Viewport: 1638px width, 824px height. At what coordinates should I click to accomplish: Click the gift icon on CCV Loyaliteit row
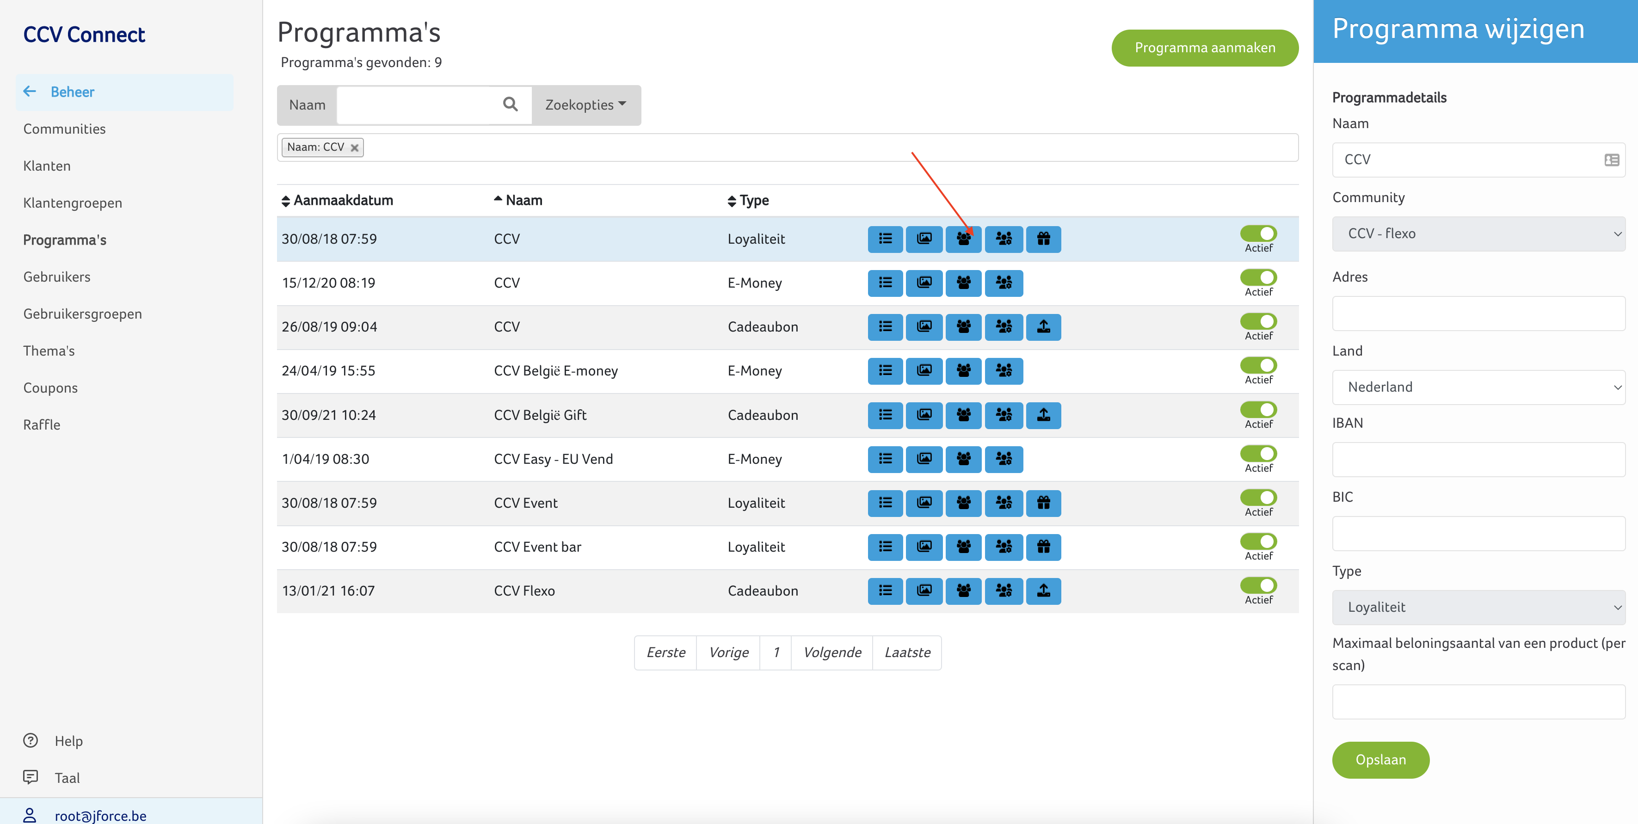(x=1043, y=239)
